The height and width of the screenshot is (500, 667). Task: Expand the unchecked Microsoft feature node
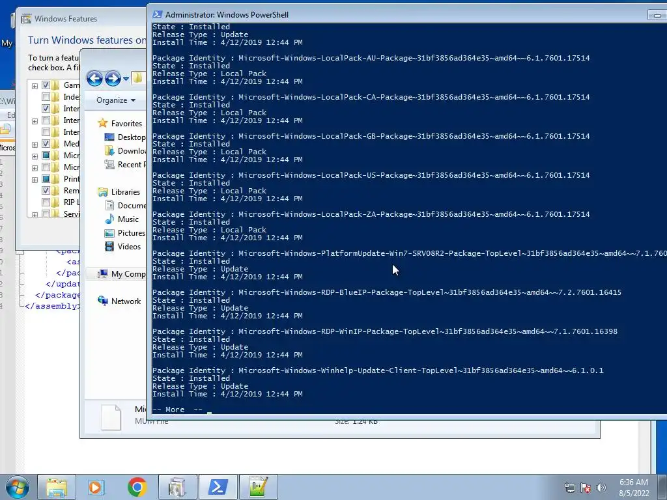(35, 168)
